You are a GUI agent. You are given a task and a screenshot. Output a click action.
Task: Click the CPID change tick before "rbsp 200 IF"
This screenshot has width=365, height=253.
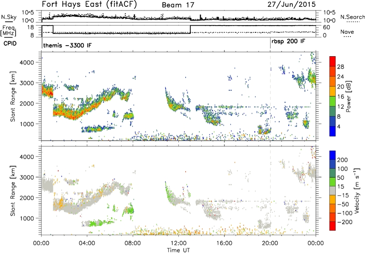[x=270, y=43]
